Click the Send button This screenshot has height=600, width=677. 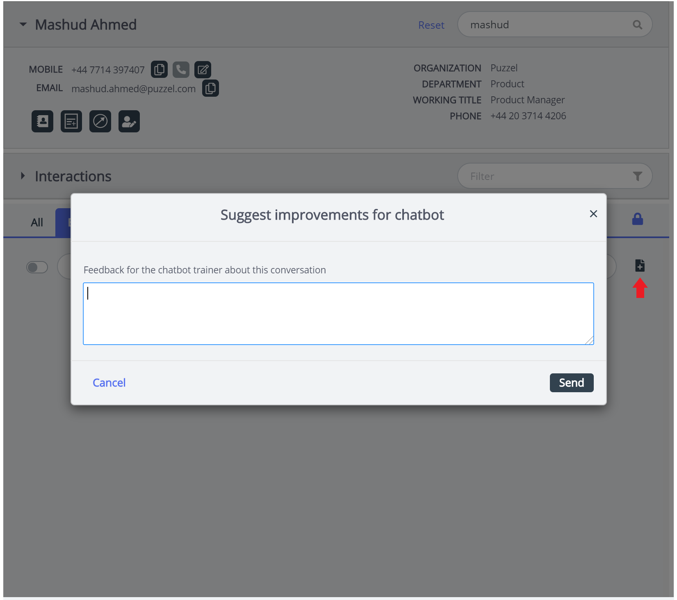click(x=571, y=382)
